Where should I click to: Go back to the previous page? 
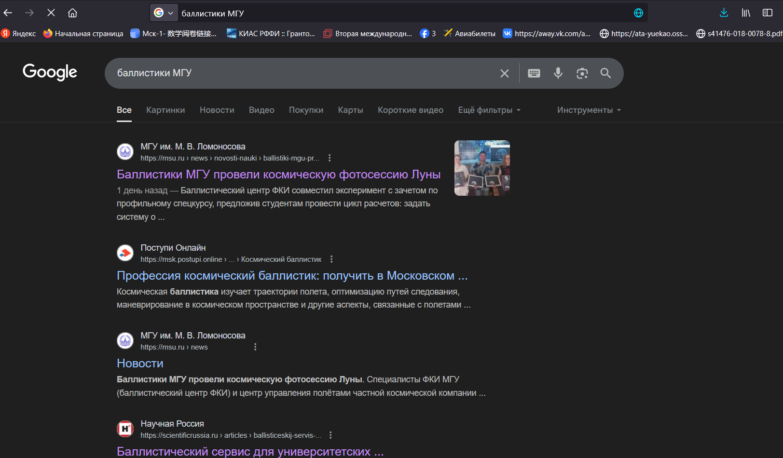(8, 13)
